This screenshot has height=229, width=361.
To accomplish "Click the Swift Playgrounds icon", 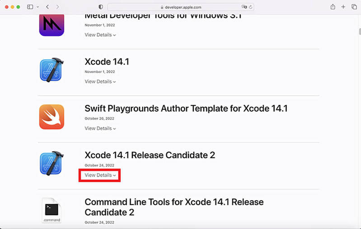I will (x=52, y=117).
